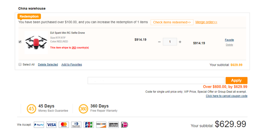This screenshot has width=259, height=136.
Task: Click Delete Selected link
Action: point(48,65)
